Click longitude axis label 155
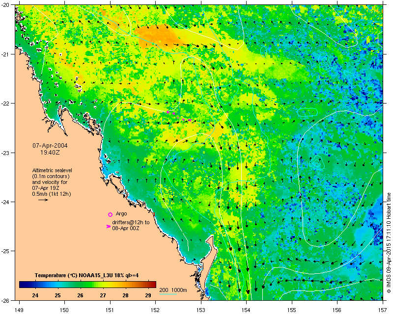The image size is (393, 314). (292, 310)
